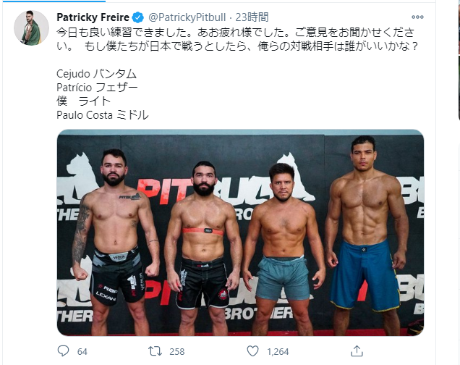Click the 1,264 likes count
Image resolution: width=460 pixels, height=365 pixels.
278,352
